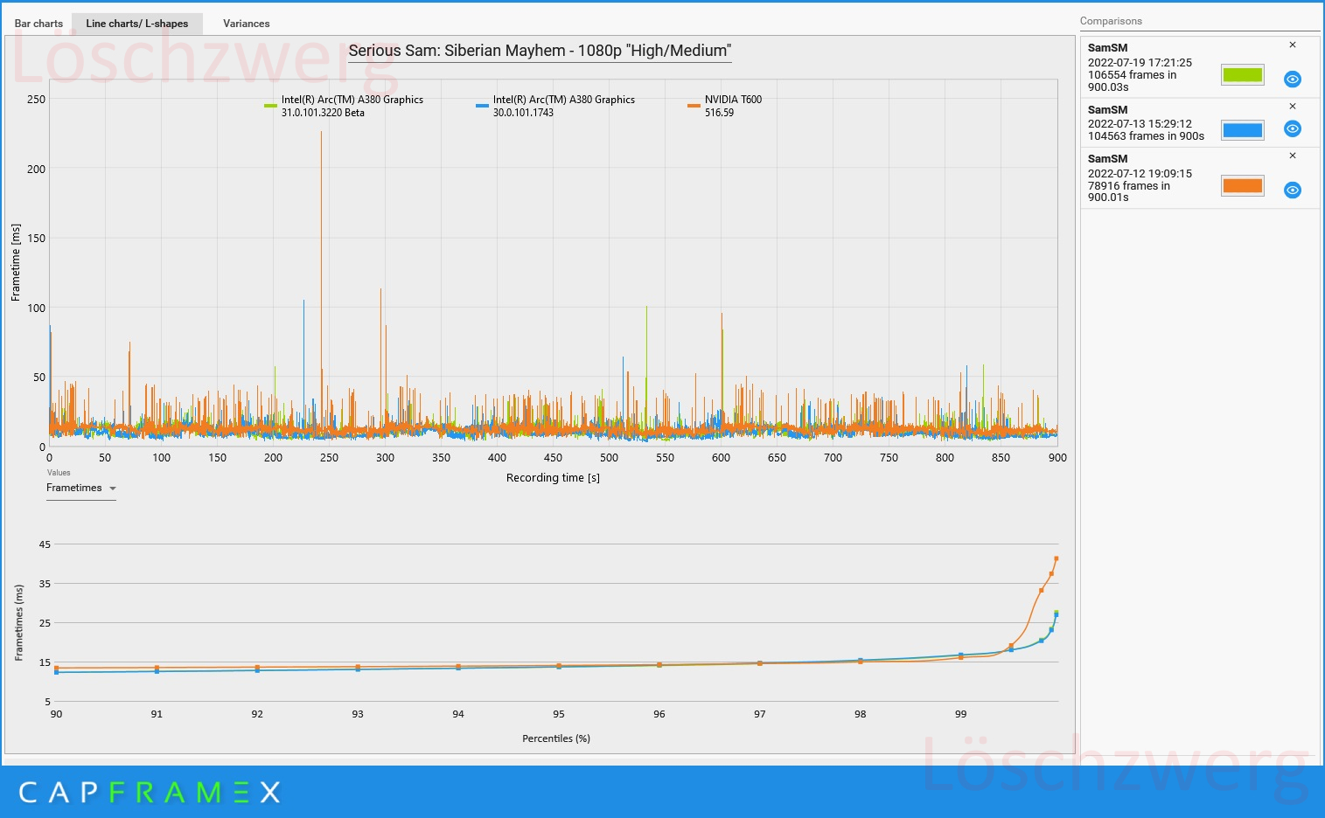Remove the 2022-07-19 17:21:25 SamSM comparison
The width and height of the screenshot is (1325, 818).
coord(1293,45)
